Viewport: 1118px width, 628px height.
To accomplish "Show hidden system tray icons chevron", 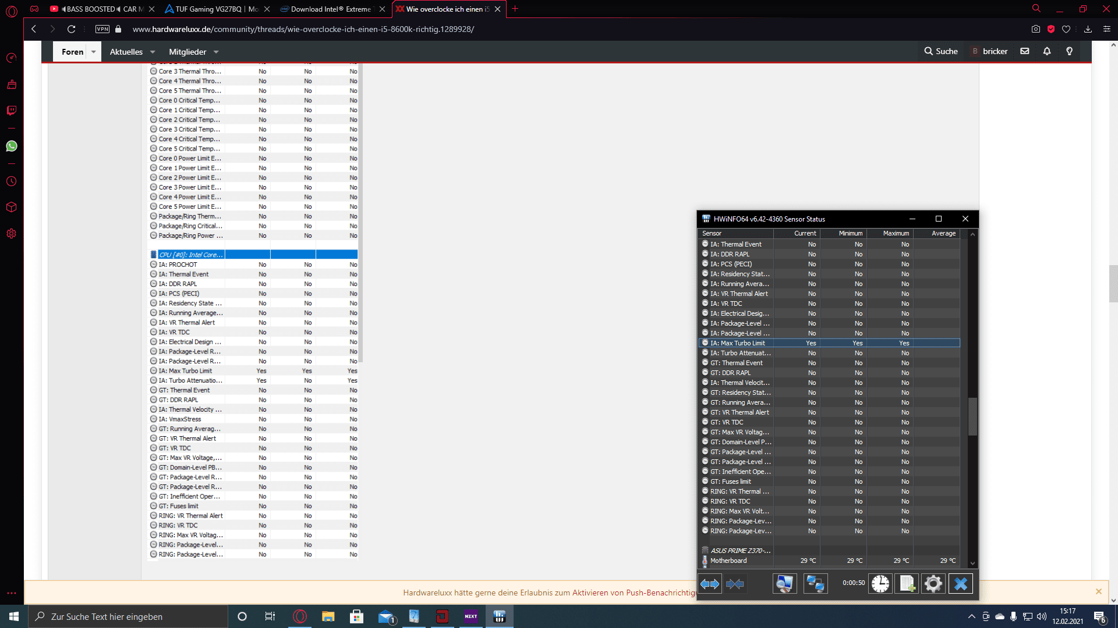I will [x=971, y=616].
